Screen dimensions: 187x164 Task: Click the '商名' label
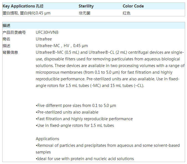6,39
